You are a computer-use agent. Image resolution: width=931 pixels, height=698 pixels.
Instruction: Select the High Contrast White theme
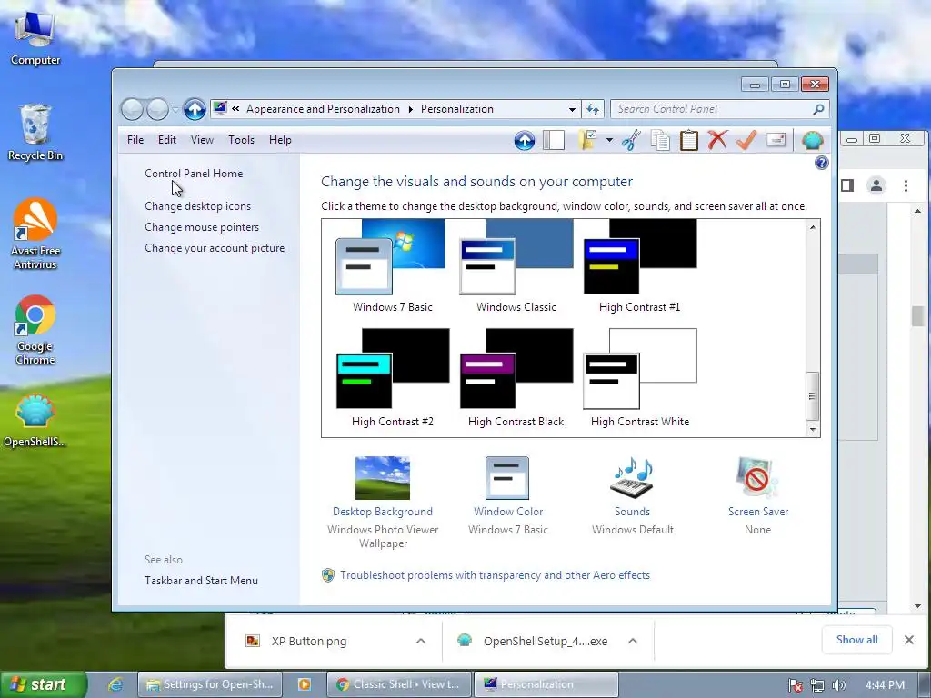(639, 377)
